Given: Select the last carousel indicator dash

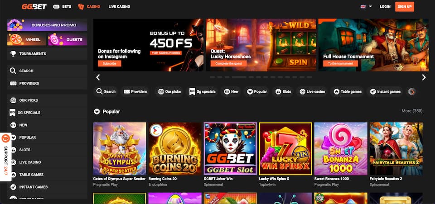Looking at the screenshot, I should click(x=309, y=77).
